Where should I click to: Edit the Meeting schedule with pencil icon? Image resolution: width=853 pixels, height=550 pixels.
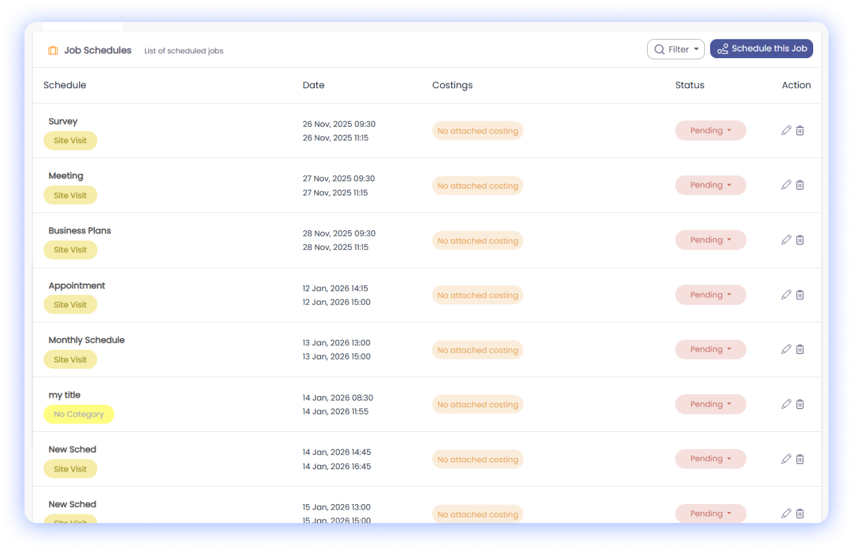tap(786, 185)
